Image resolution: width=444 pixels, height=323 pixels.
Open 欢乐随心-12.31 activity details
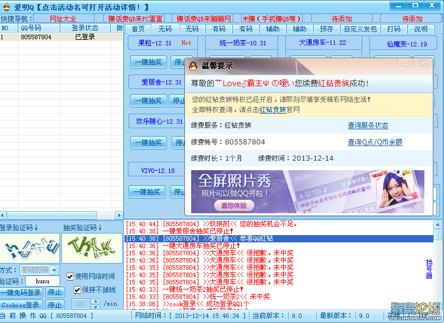159,121
